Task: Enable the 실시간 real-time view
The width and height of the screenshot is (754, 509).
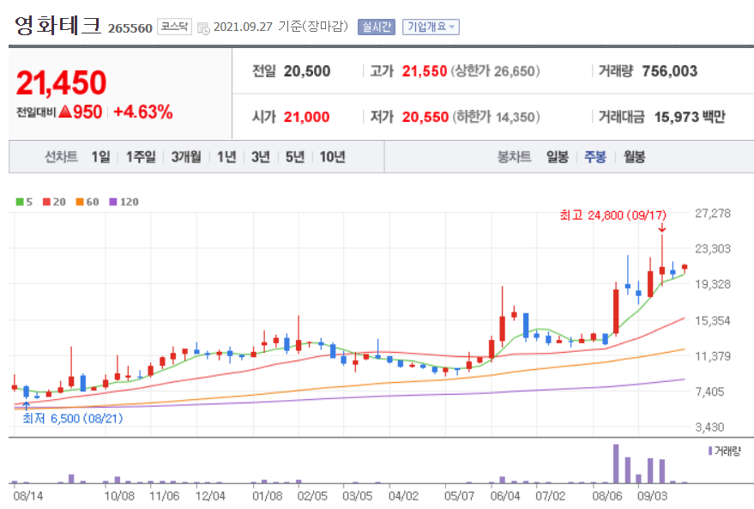Action: coord(377,26)
